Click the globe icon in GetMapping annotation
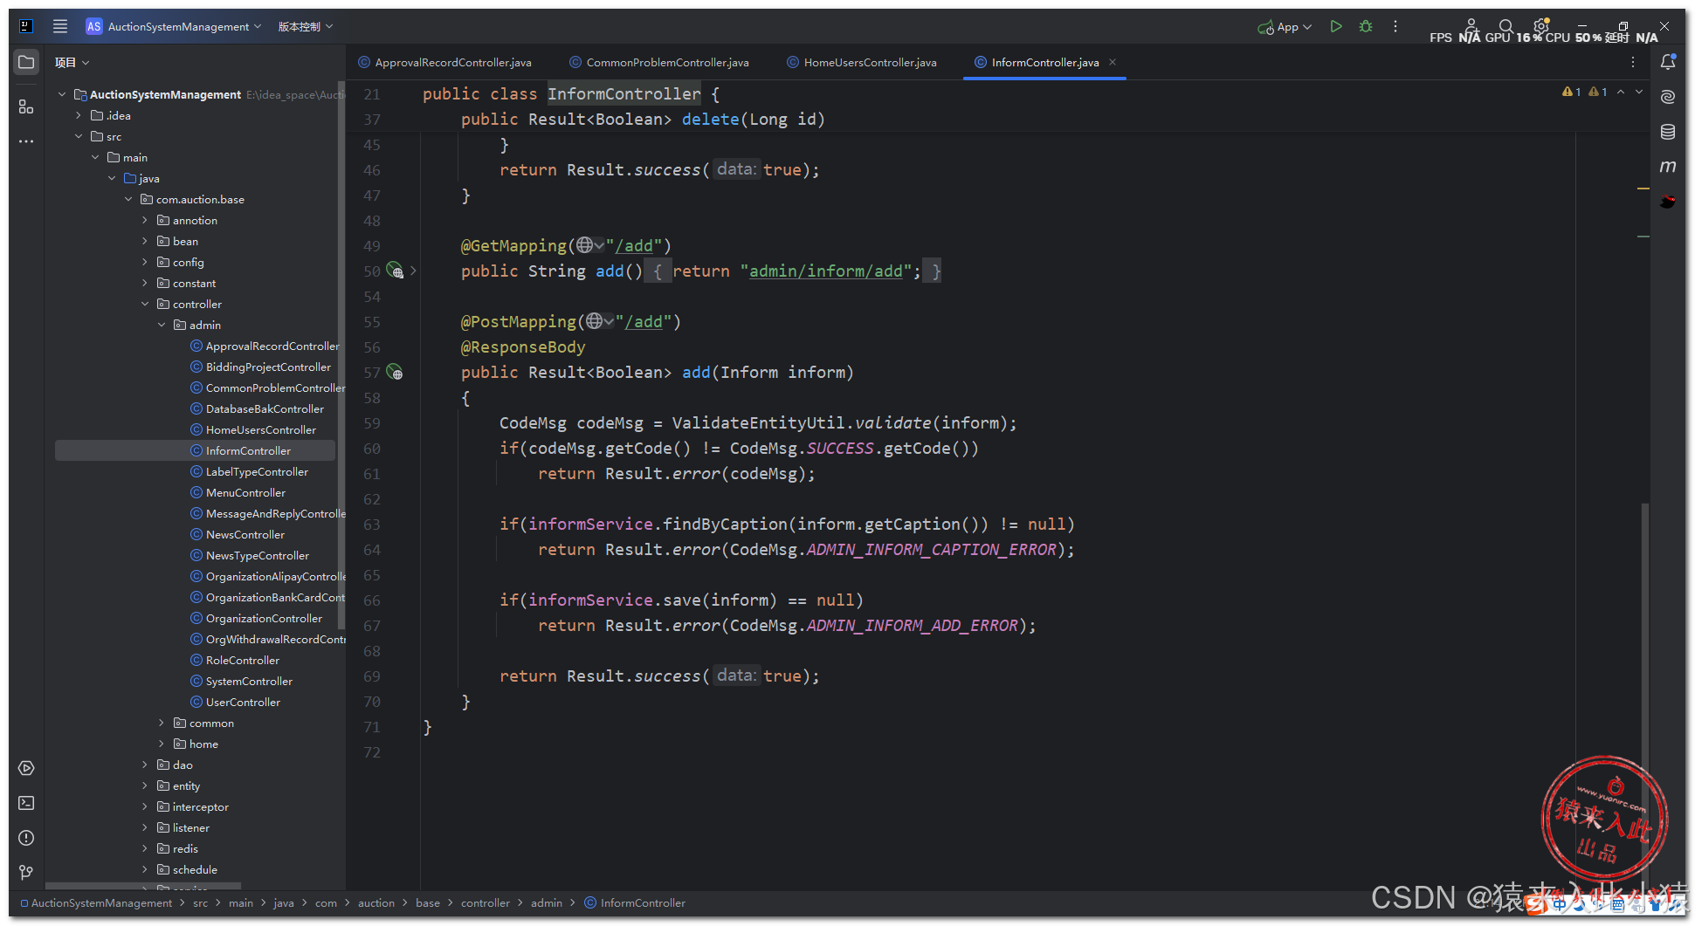Image resolution: width=1695 pixels, height=926 pixels. pyautogui.click(x=585, y=245)
